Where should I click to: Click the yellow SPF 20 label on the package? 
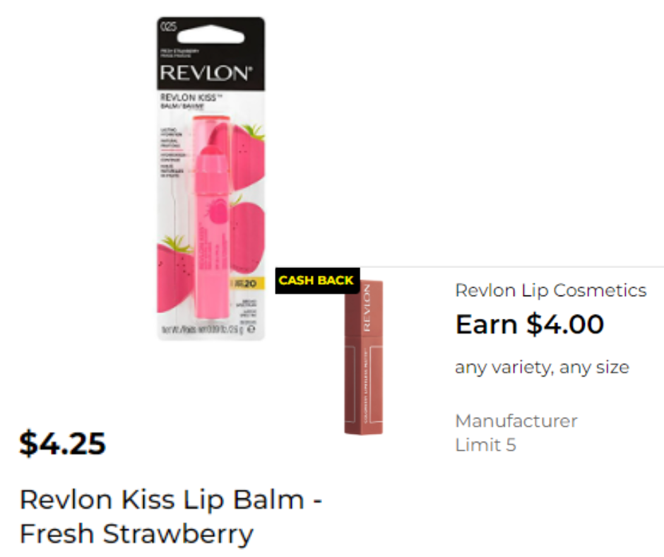(247, 283)
